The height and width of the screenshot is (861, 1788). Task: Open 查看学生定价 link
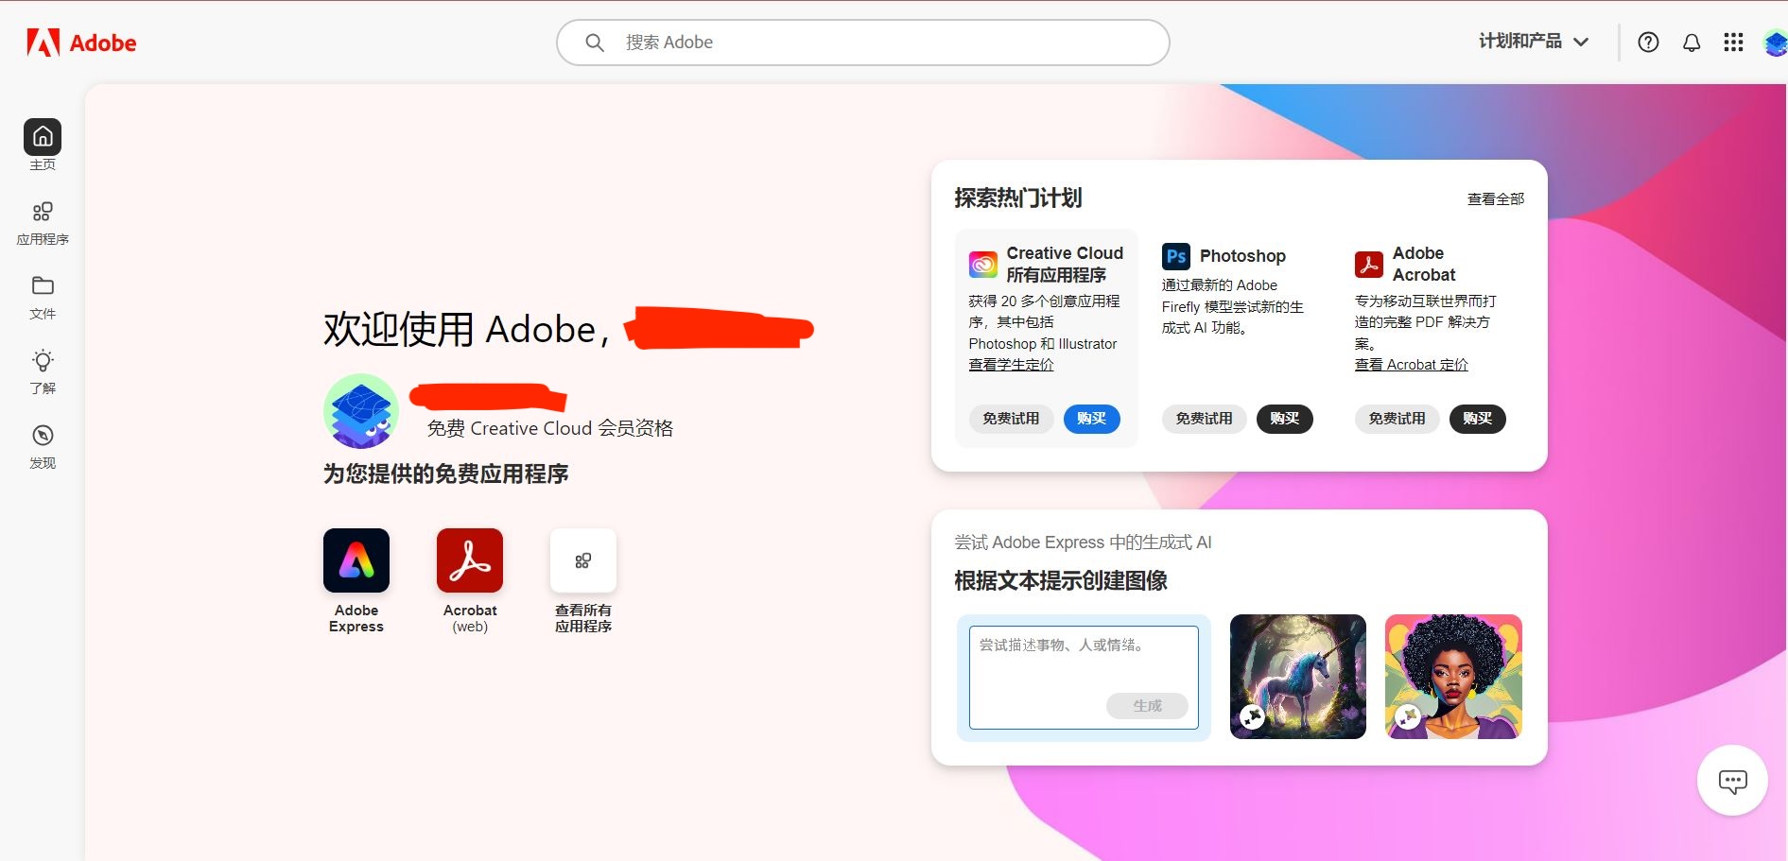pyautogui.click(x=1011, y=365)
